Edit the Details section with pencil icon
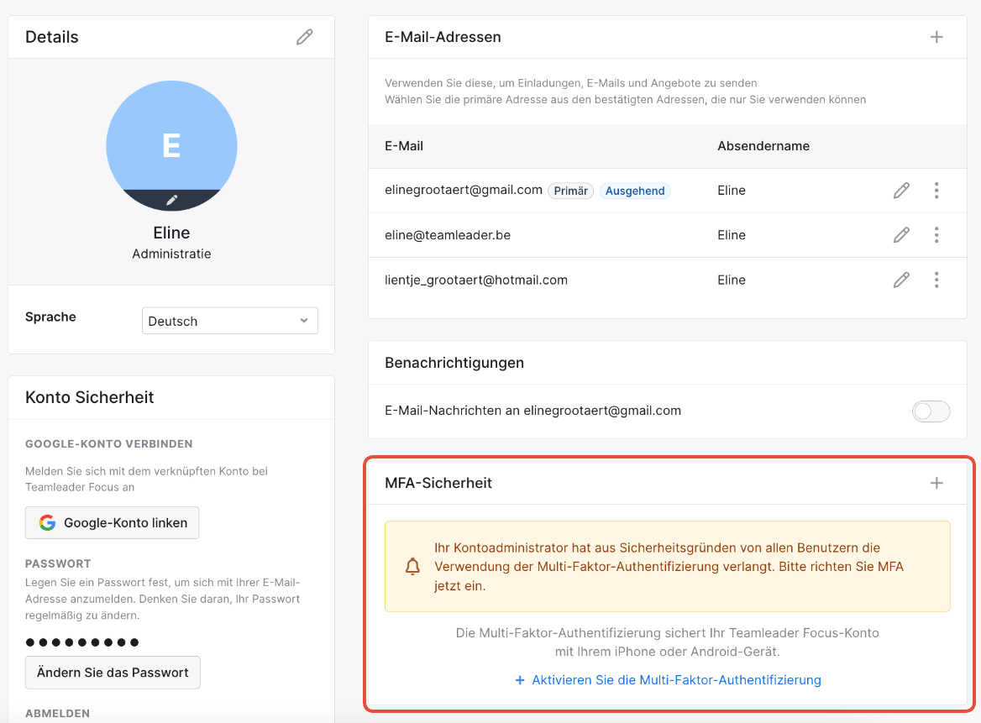 click(x=305, y=37)
